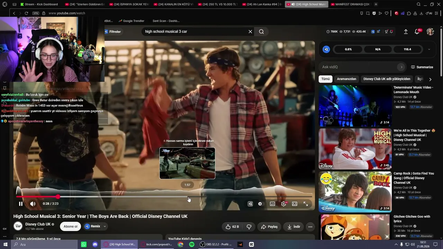Open Camp Rock Gotta Find You title

414,178
